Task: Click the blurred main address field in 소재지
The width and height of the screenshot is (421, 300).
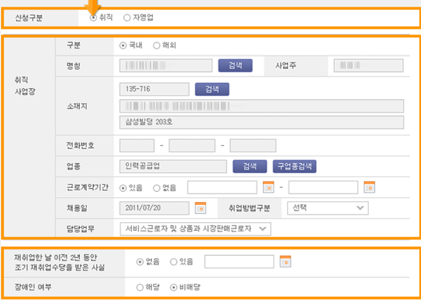Action: [x=261, y=106]
